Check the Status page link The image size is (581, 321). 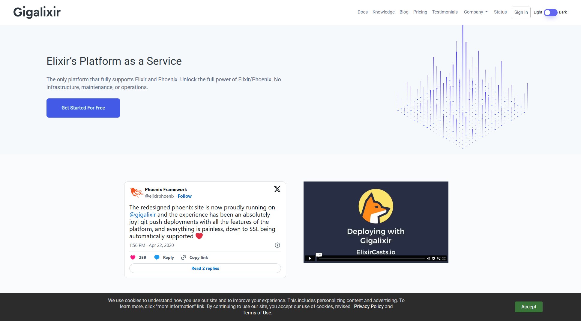click(500, 12)
